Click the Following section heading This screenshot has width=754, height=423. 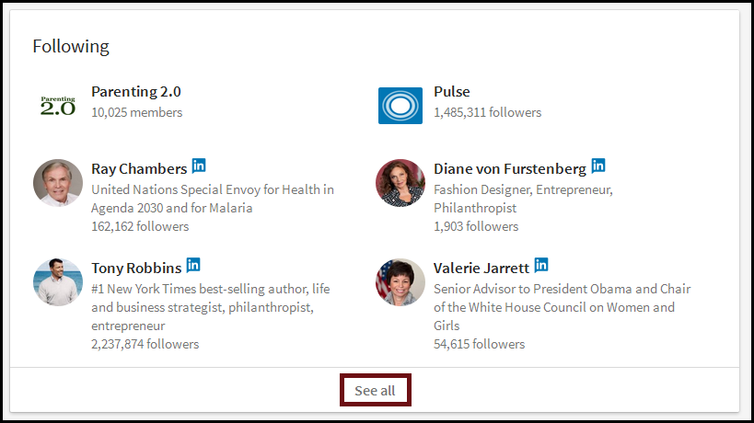(71, 46)
